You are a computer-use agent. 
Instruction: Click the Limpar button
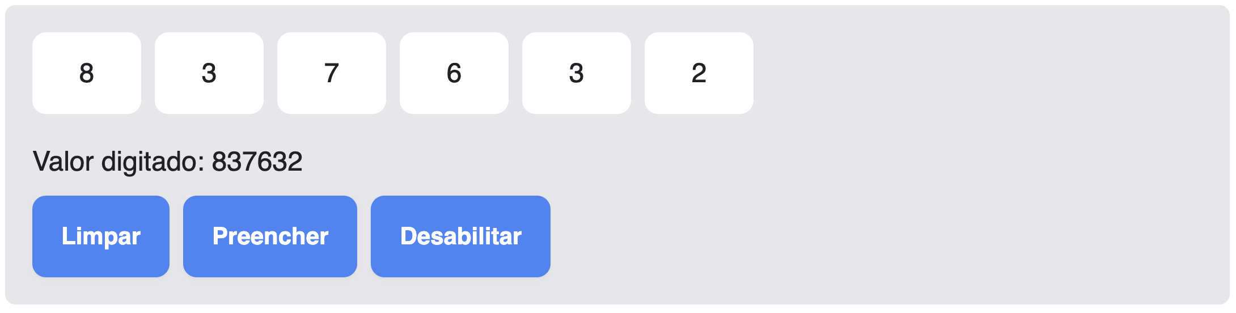coord(101,236)
